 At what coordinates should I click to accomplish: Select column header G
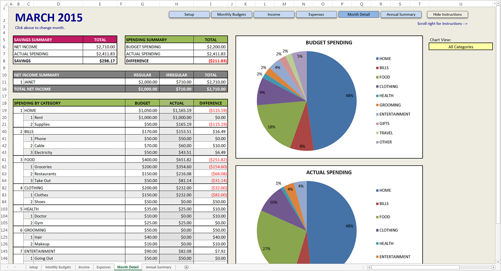pyautogui.click(x=142, y=4)
